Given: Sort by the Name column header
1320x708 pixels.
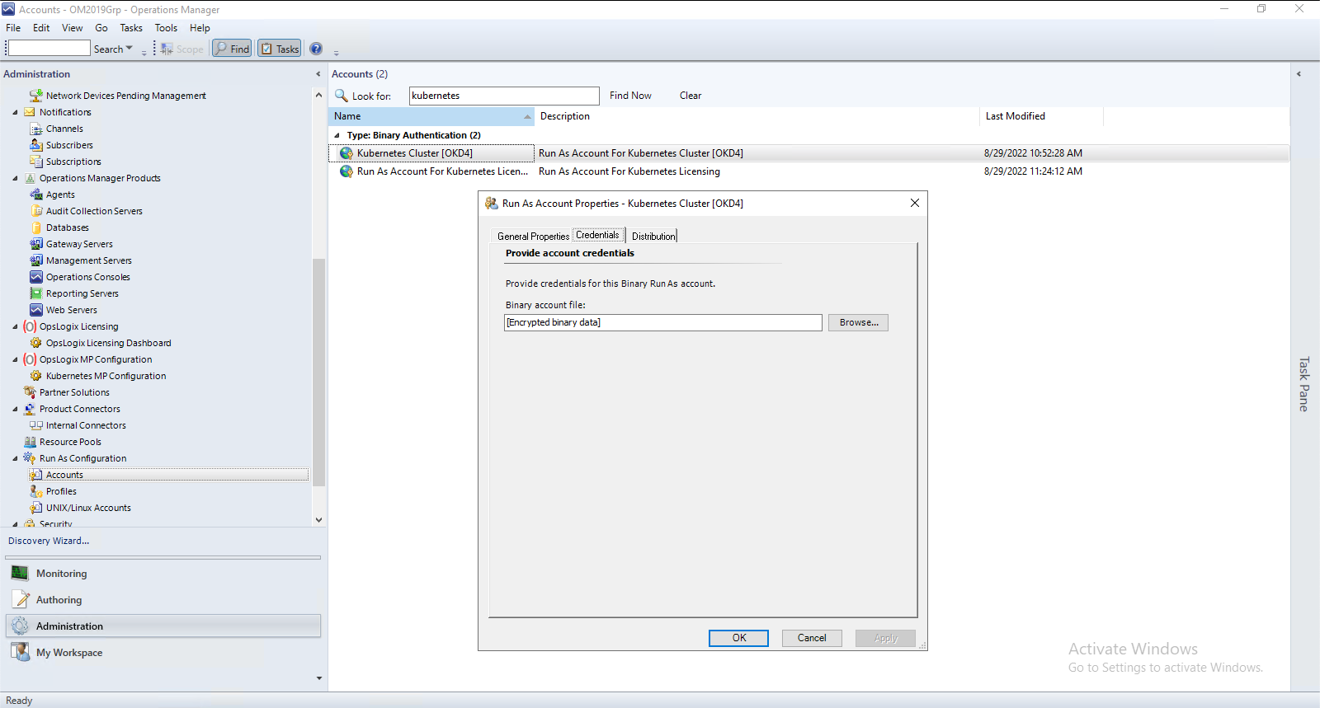Looking at the screenshot, I should point(431,116).
